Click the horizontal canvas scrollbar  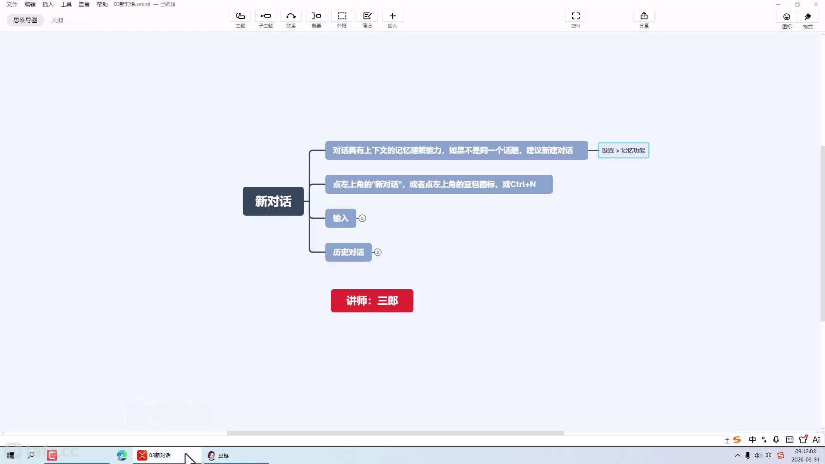coord(395,433)
